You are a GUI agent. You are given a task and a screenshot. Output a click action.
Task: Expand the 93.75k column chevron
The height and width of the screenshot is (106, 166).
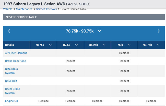pos(158,45)
